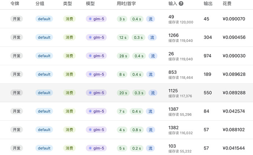Click the output value 974
Screen dimensions: 253x155
(x=207, y=56)
